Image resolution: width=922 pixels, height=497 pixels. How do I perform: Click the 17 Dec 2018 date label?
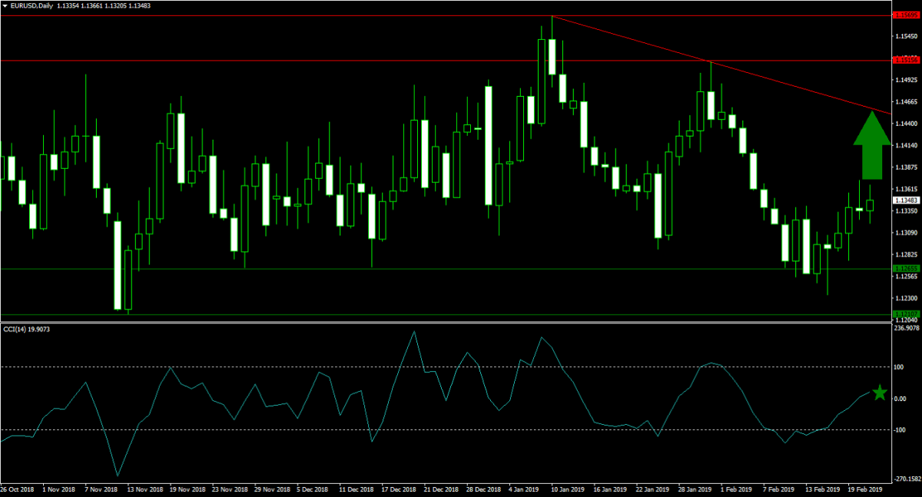tap(400, 489)
